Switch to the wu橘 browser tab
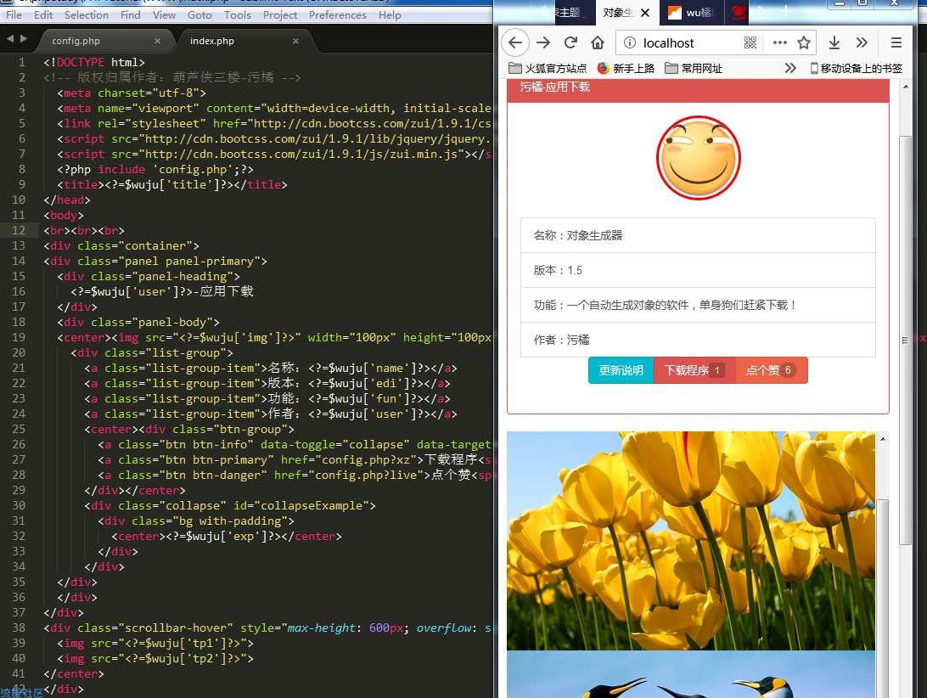Screen dimensions: 927x698 [691, 13]
